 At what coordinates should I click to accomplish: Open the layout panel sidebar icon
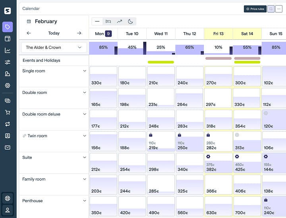click(x=8, y=39)
